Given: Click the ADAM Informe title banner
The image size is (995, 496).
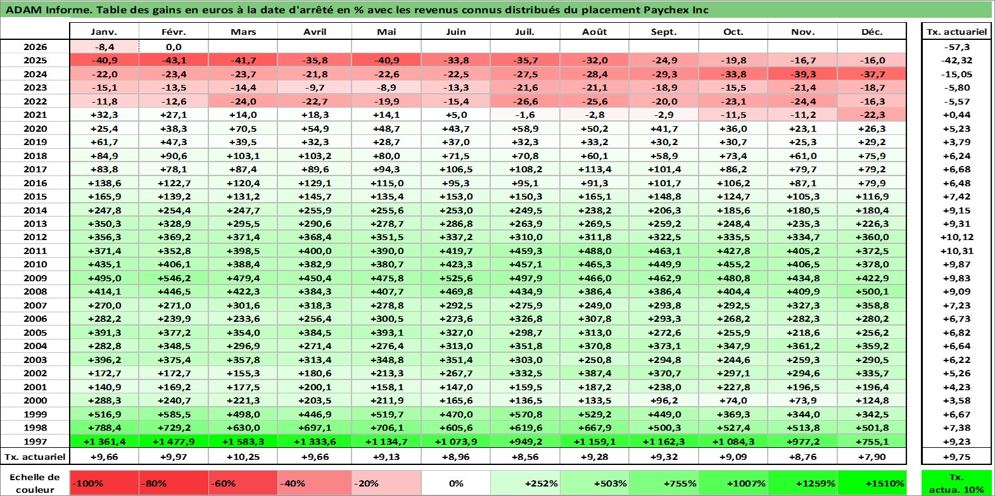Looking at the screenshot, I should tap(497, 10).
